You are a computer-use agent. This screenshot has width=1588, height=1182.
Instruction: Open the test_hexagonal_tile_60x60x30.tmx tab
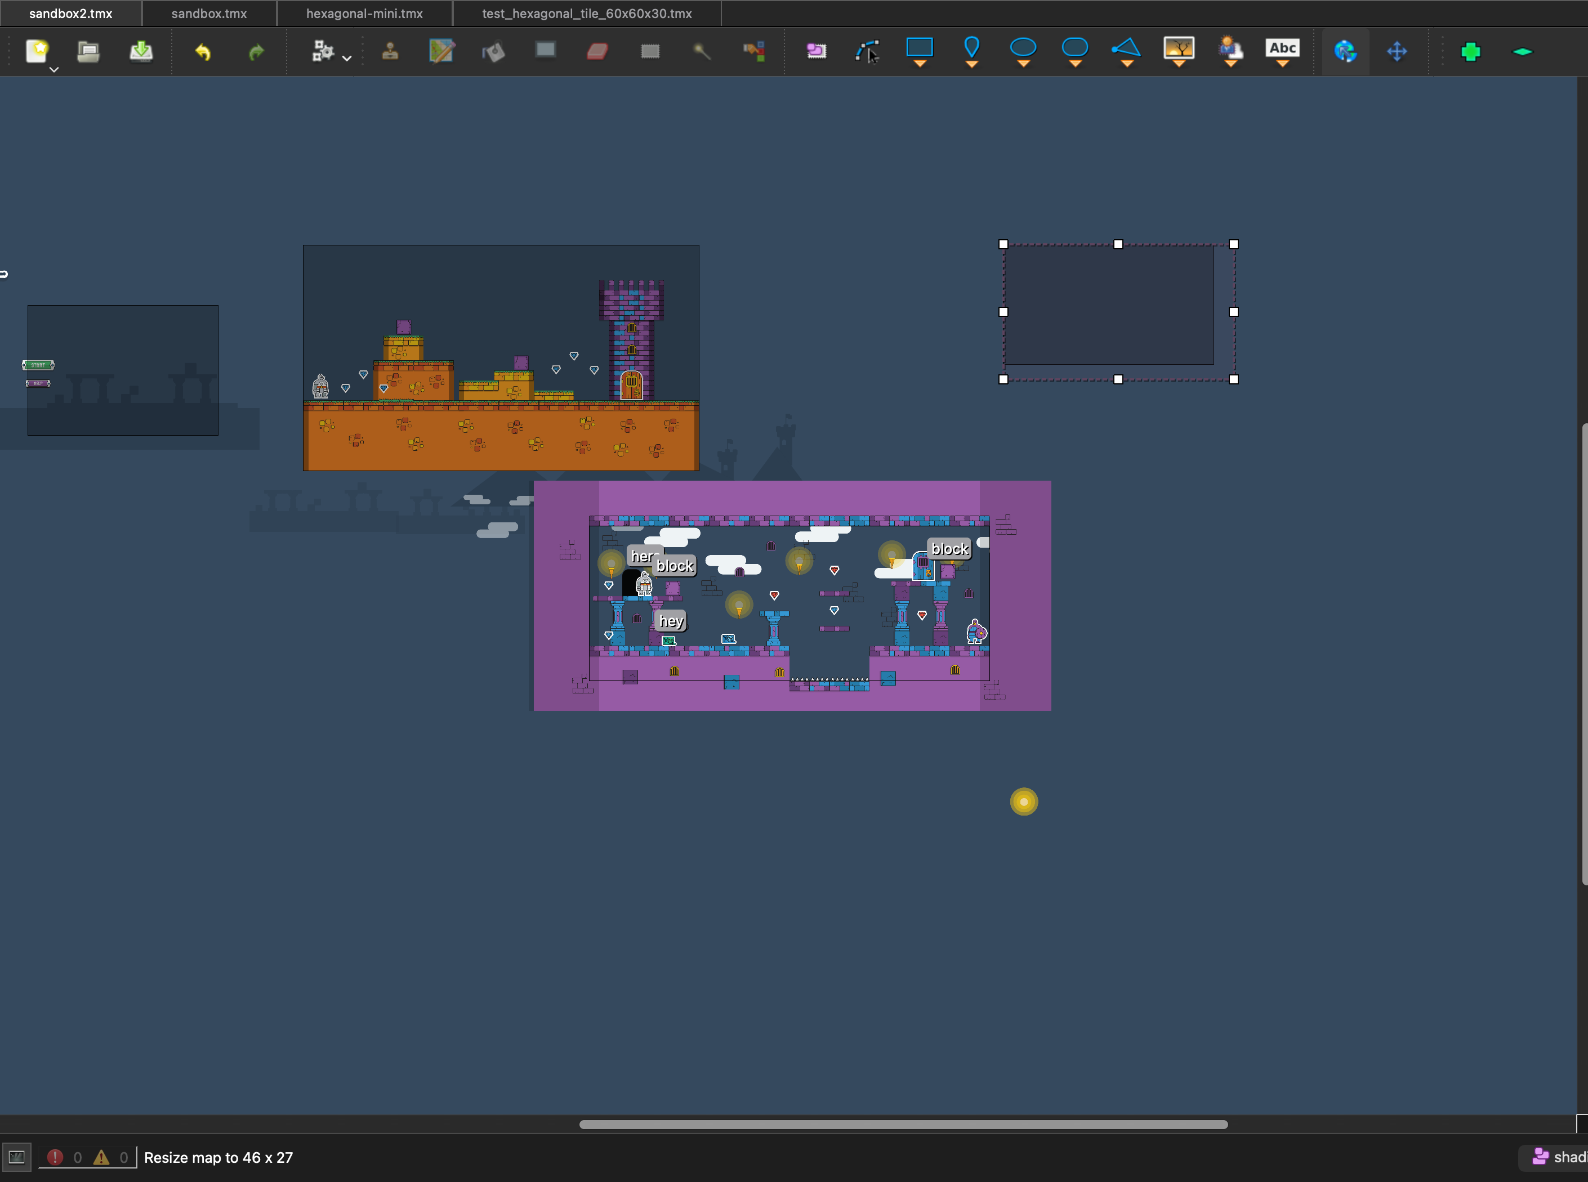587,14
